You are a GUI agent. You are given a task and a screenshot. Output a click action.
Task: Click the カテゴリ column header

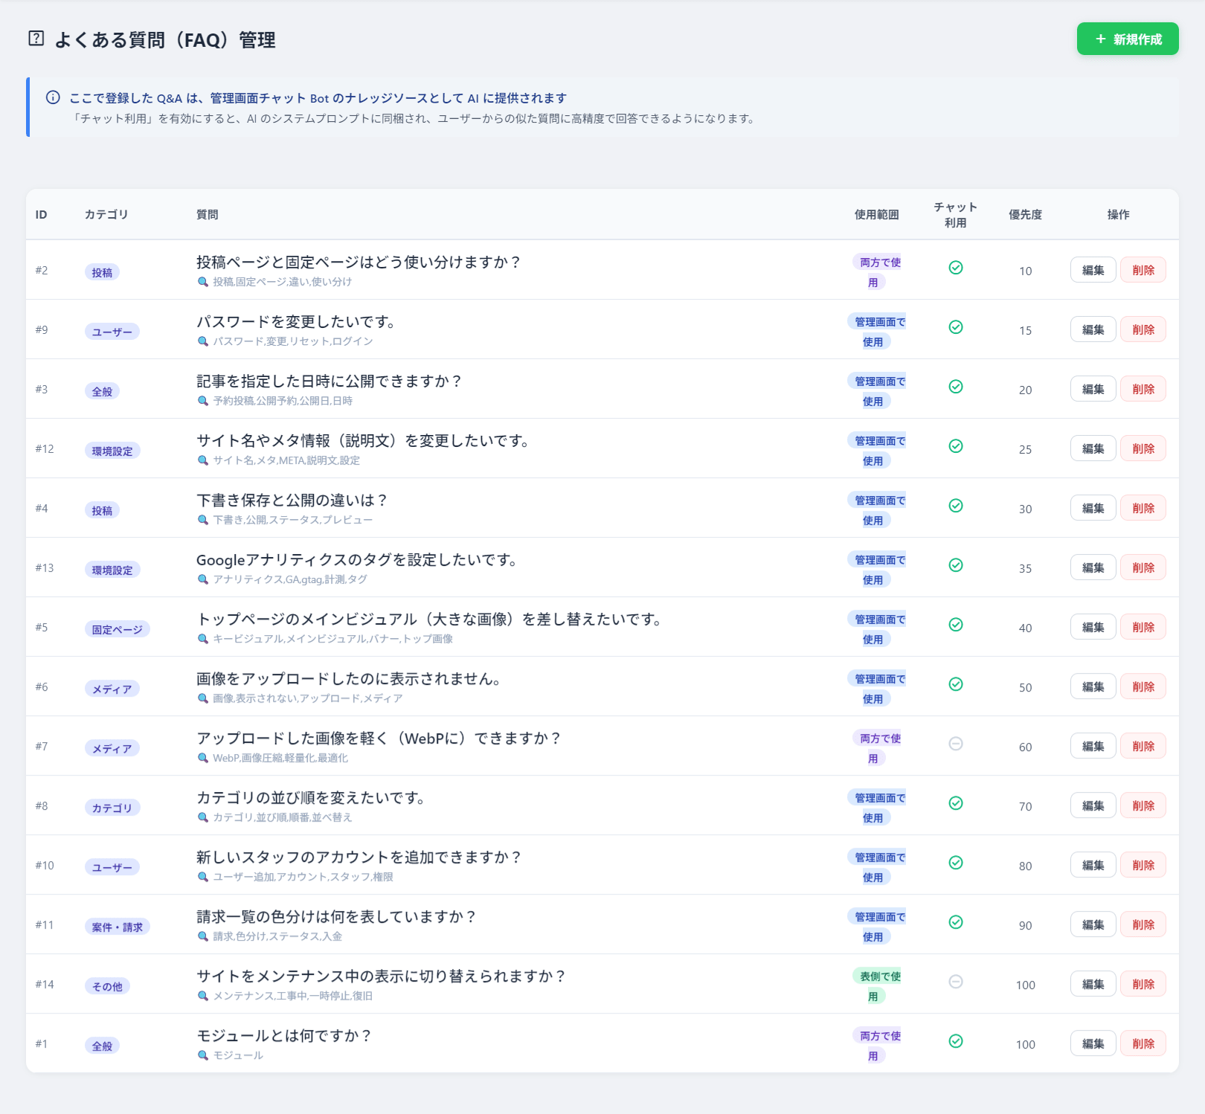tap(106, 214)
